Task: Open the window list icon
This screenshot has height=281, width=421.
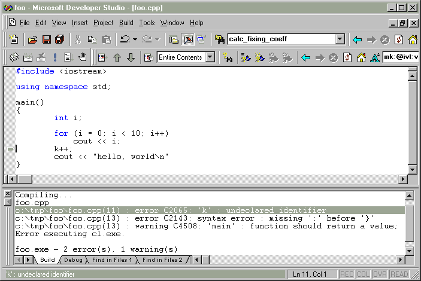Action: pos(201,39)
